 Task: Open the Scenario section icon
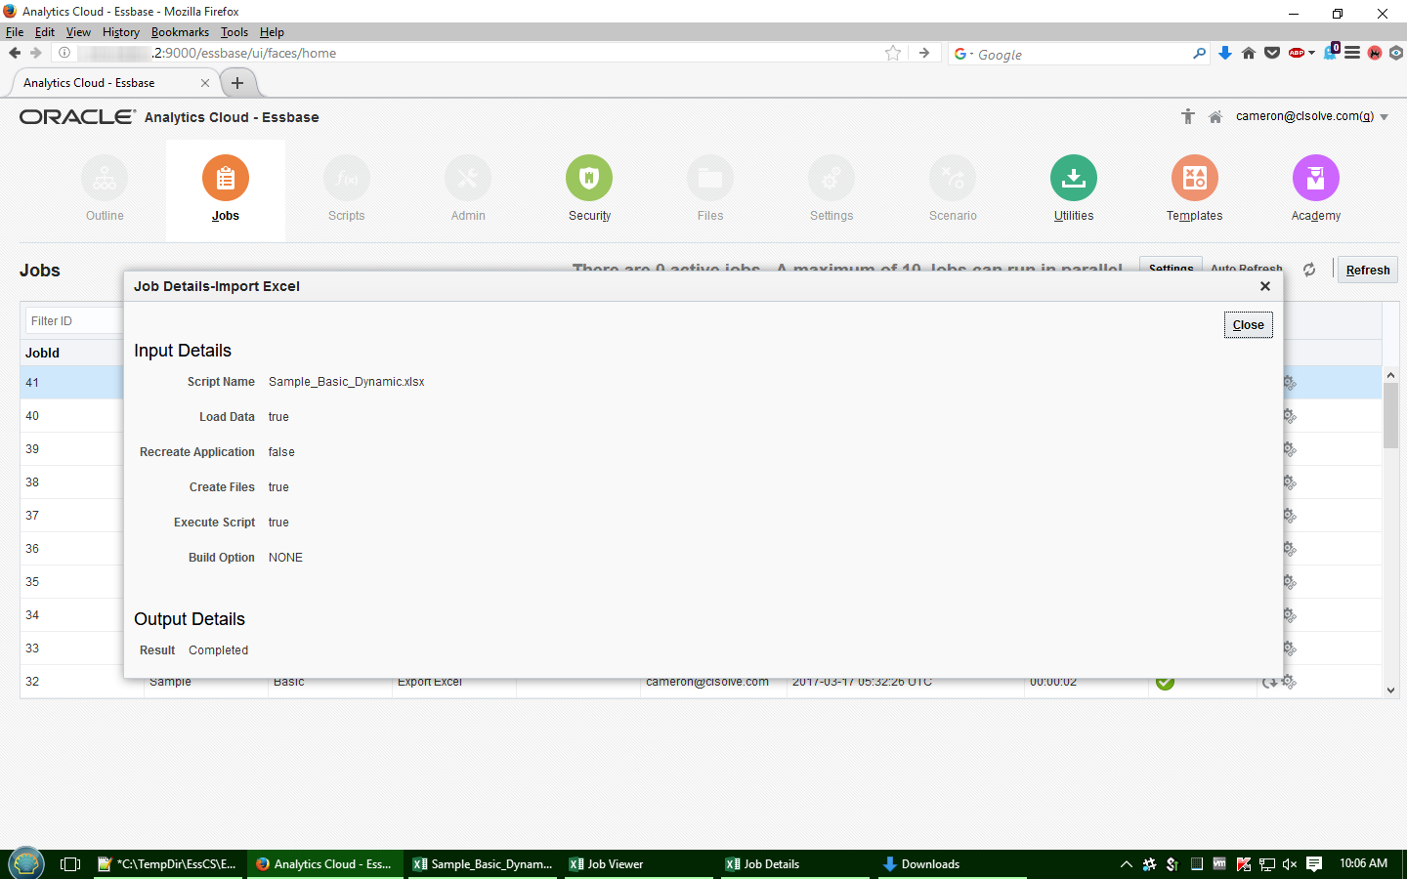(953, 179)
